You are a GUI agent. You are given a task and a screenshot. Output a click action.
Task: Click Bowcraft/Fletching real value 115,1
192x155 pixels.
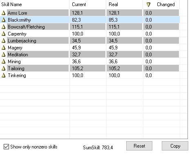[114, 27]
